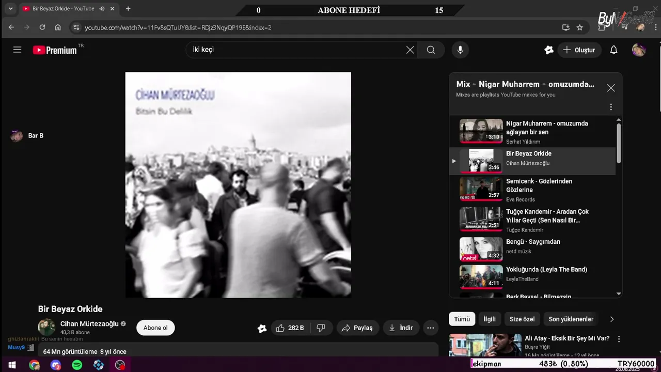
Task: Open more actions ellipsis under video
Action: pos(430,328)
